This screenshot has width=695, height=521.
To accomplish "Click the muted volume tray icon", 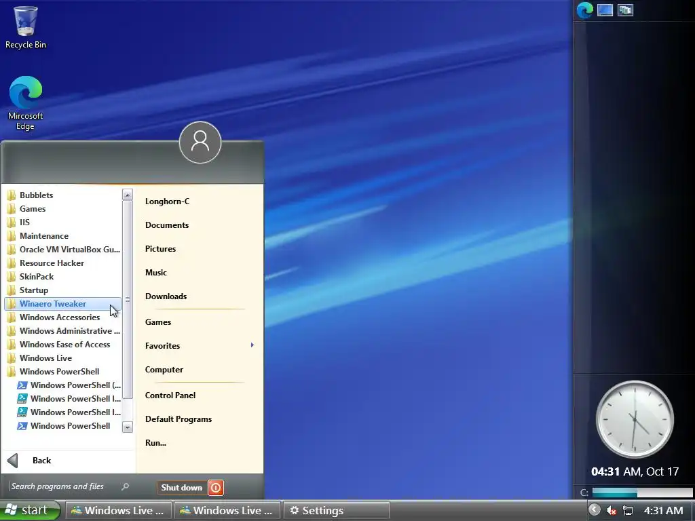I will click(x=612, y=510).
